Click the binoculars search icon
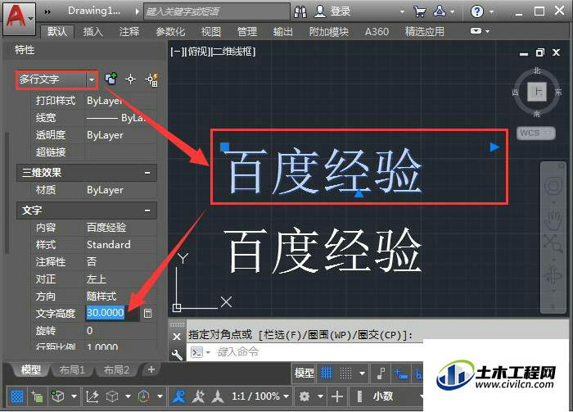The height and width of the screenshot is (412, 573). [300, 11]
